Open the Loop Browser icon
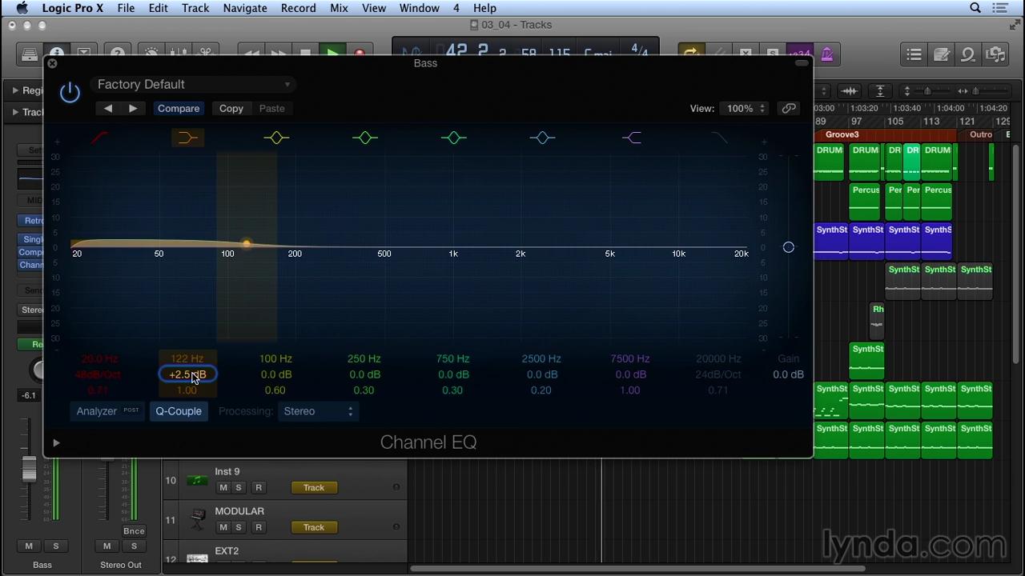Viewport: 1025px width, 576px height. pyautogui.click(x=967, y=54)
